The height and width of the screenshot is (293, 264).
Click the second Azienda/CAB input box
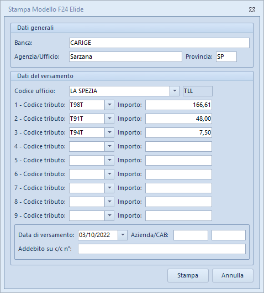229,235
